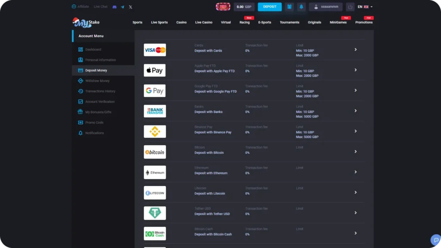
Task: Click the Notifications bell sidebar icon
Action: point(81,133)
